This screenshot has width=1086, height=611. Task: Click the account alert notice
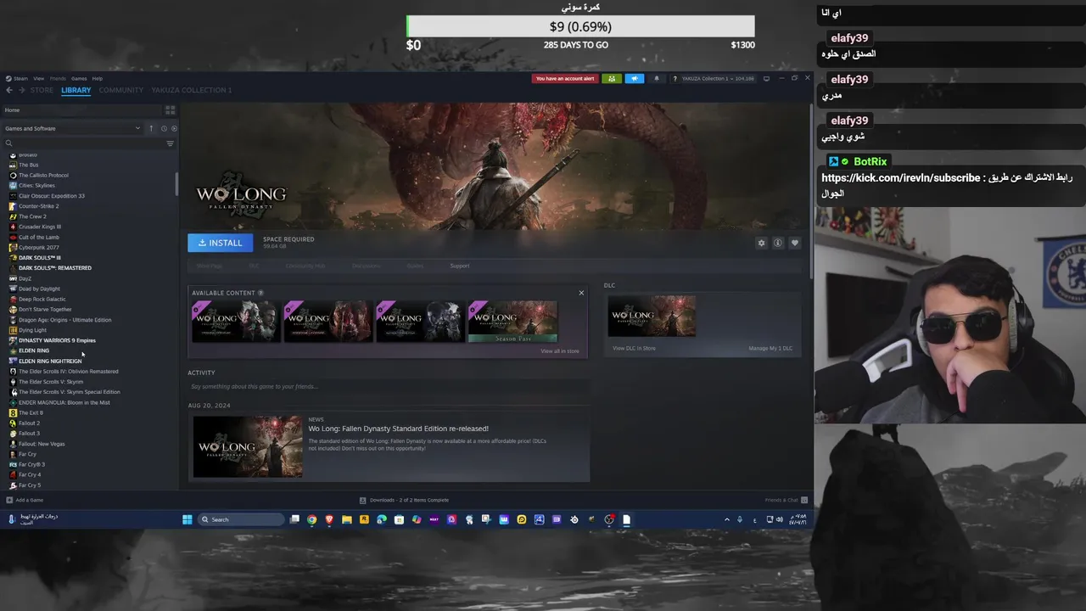pyautogui.click(x=565, y=79)
